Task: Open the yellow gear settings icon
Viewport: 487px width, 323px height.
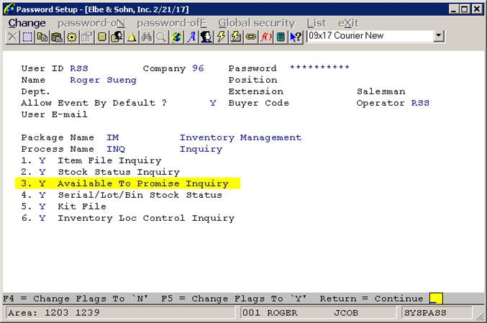Action: coord(72,37)
